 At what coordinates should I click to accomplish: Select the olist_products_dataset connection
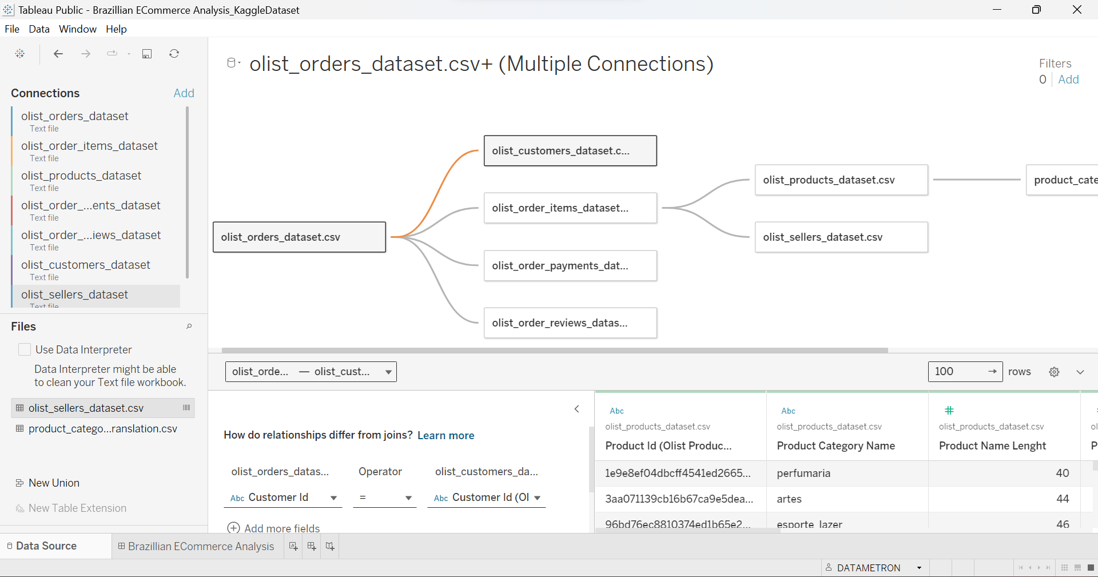[x=96, y=181]
